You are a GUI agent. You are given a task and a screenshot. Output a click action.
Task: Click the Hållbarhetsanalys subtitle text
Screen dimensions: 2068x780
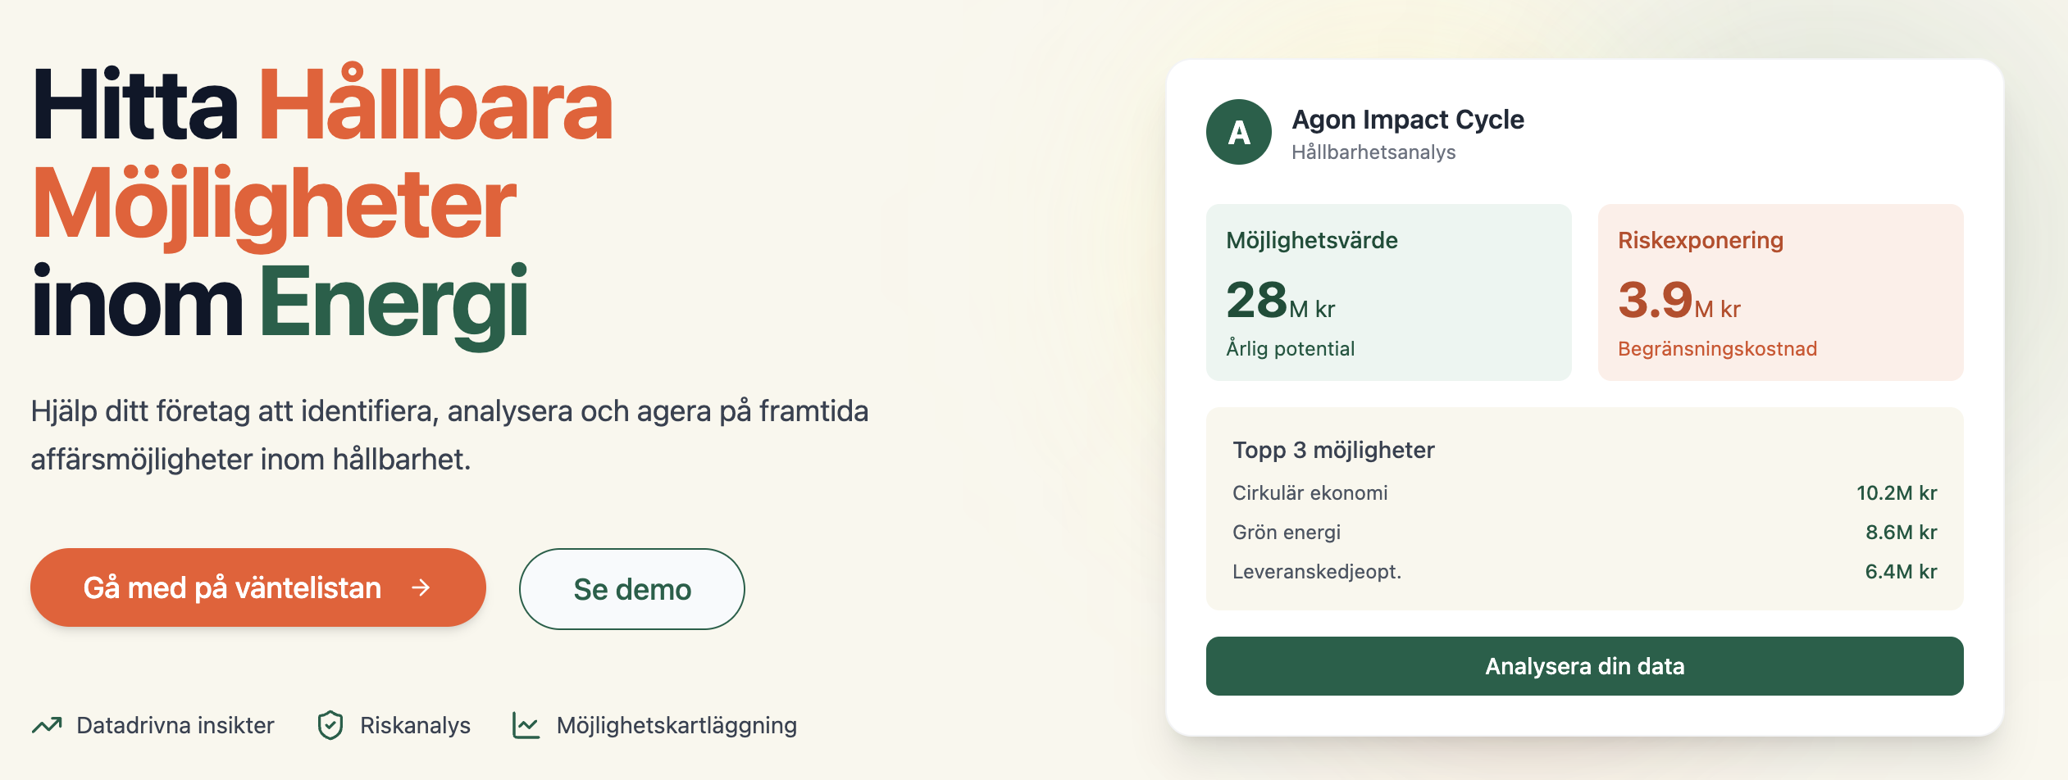1373,152
